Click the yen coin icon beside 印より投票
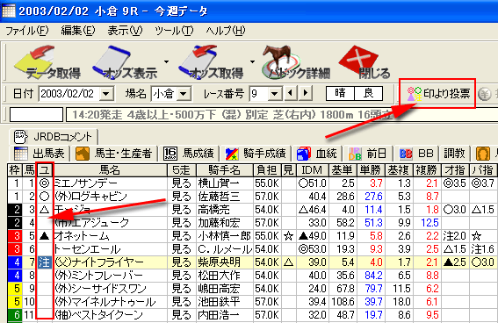Viewport: 498px width, 323px height. (x=484, y=94)
